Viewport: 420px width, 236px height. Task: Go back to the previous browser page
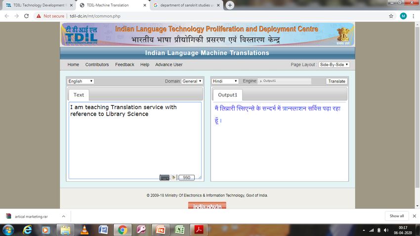click(x=7, y=16)
